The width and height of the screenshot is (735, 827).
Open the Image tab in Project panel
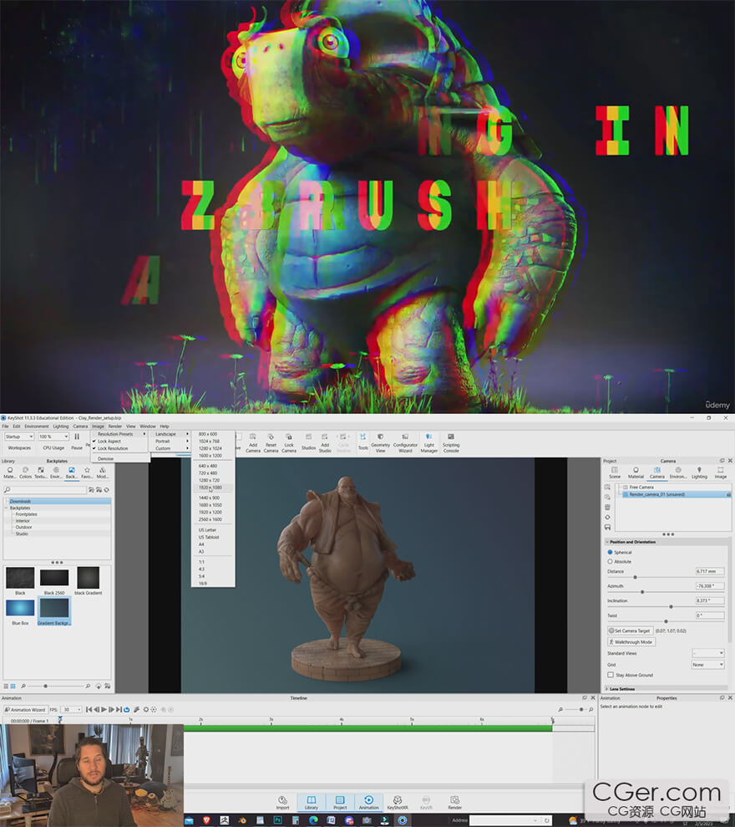tap(720, 472)
